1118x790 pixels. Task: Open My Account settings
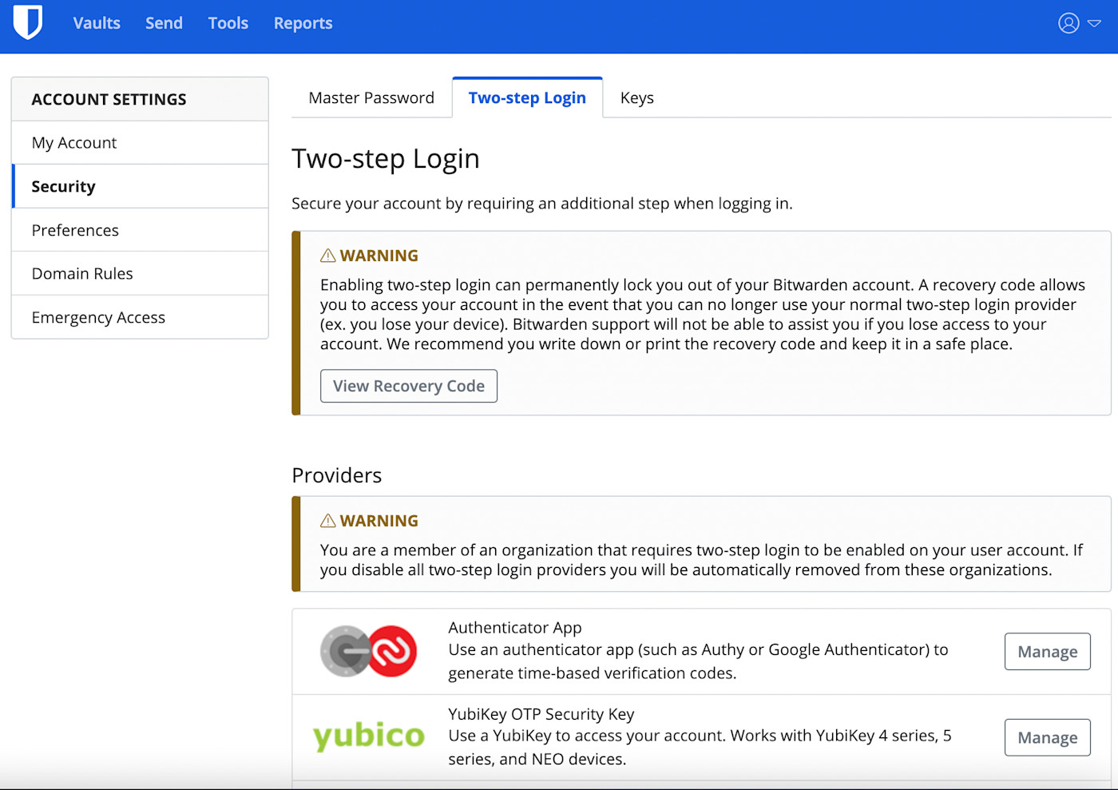73,142
